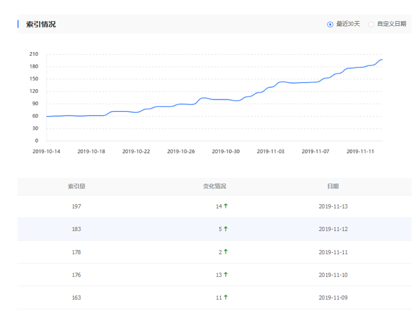This screenshot has width=420, height=312.
Task: Select the 自定义日期 radio option
Action: 371,24
